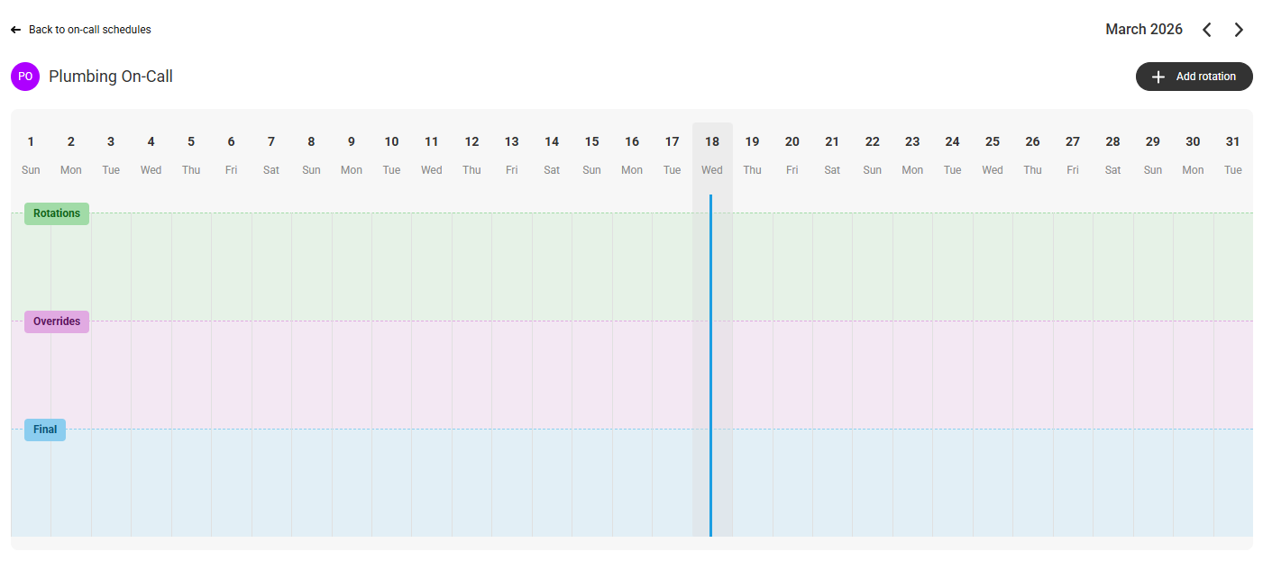
Task: Select day 23 Mon header
Action: [912, 155]
